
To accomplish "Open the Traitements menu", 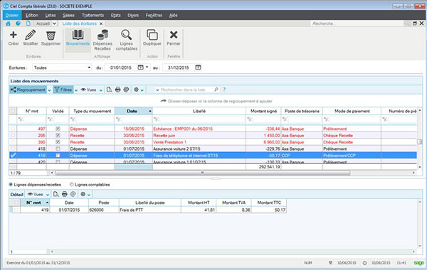I will (93, 15).
